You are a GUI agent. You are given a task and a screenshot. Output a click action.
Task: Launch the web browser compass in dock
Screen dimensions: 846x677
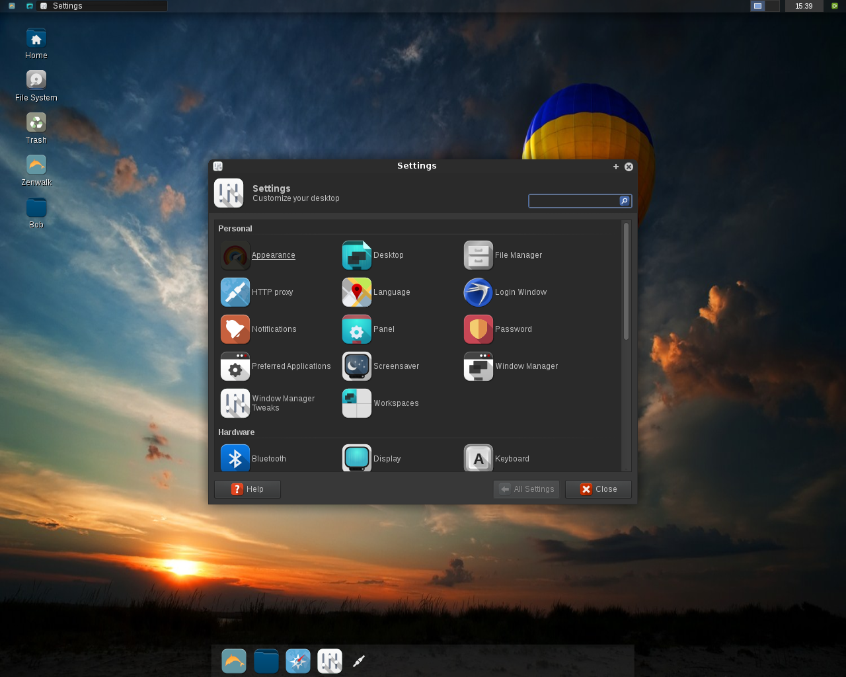[298, 661]
